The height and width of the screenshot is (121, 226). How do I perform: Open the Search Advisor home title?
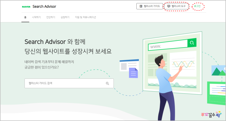tap(44, 7)
